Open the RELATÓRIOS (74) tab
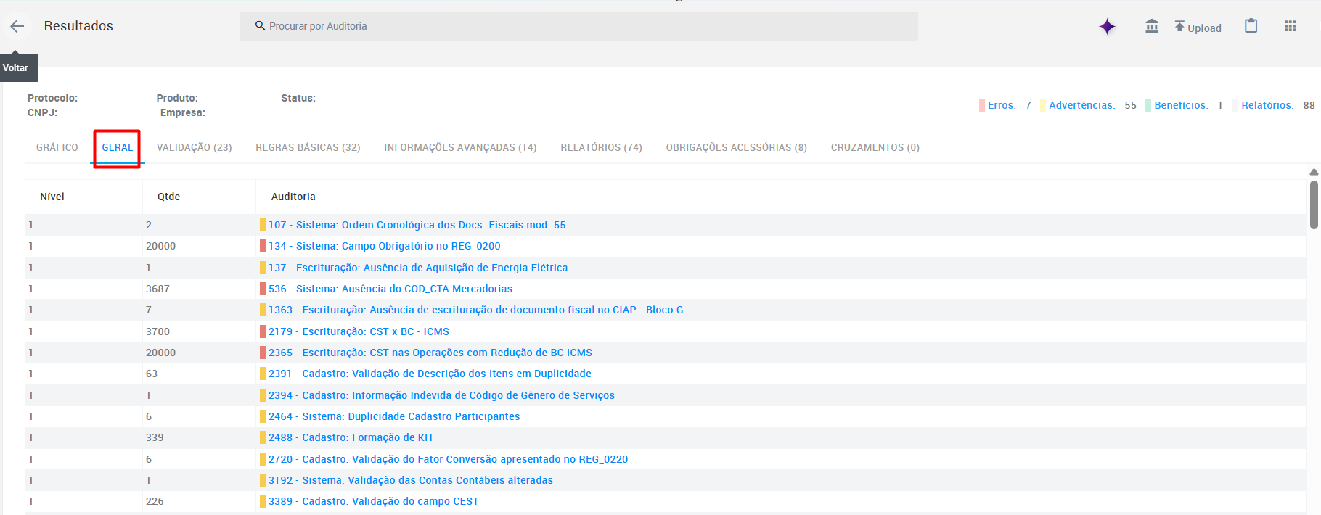 [601, 147]
